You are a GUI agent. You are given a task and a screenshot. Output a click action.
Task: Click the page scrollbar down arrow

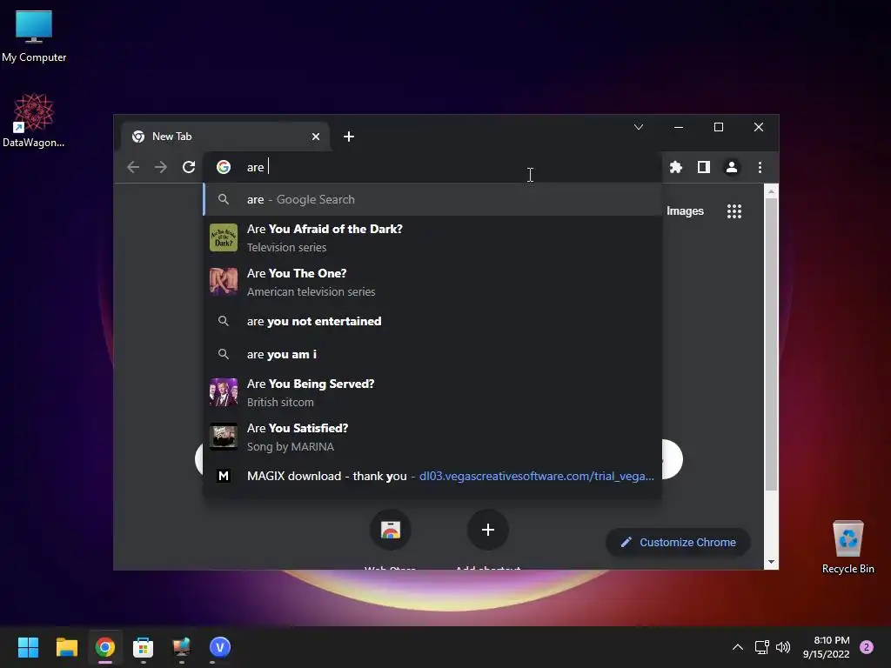(771, 562)
